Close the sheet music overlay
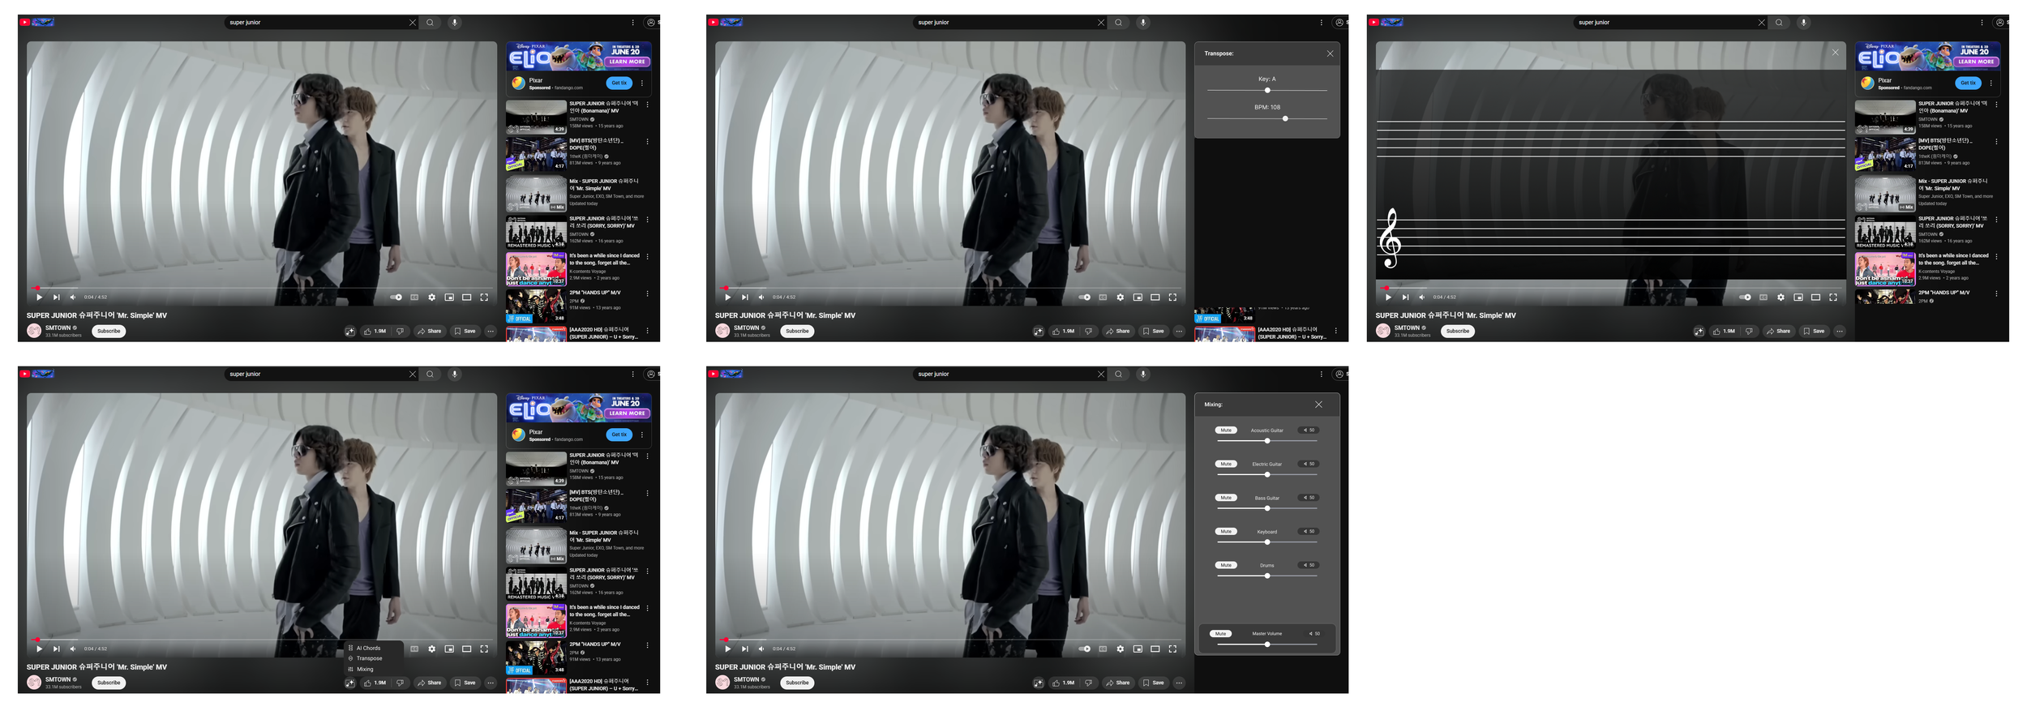 [1835, 53]
